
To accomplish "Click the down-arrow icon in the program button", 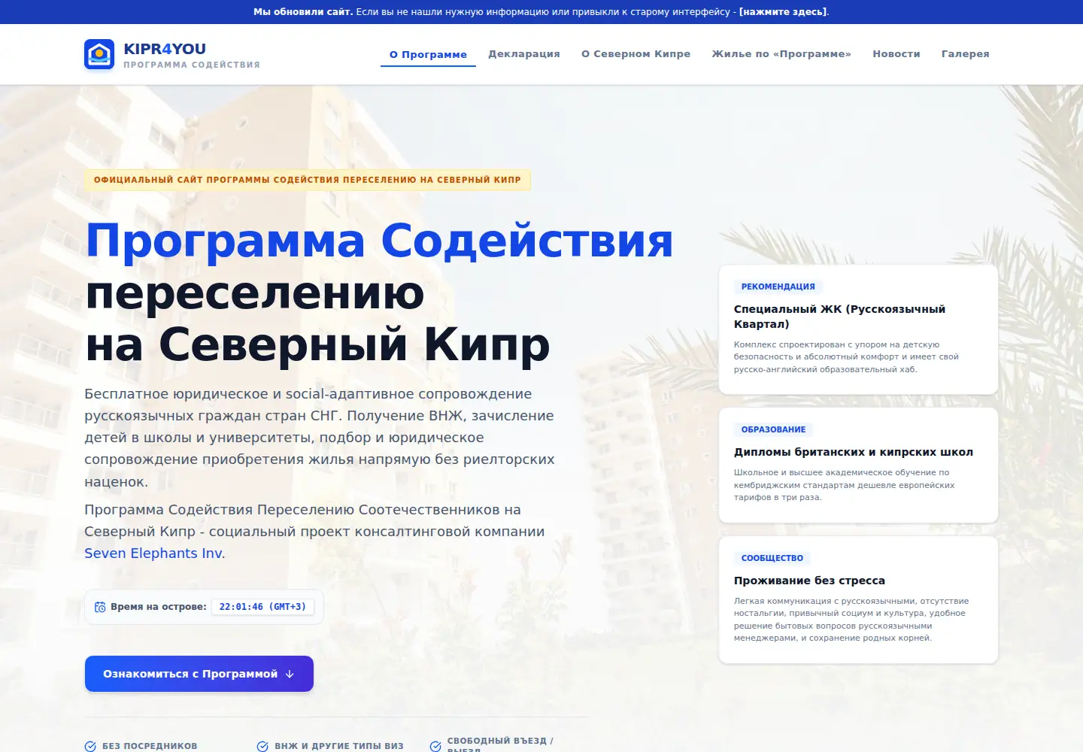I will [x=290, y=674].
